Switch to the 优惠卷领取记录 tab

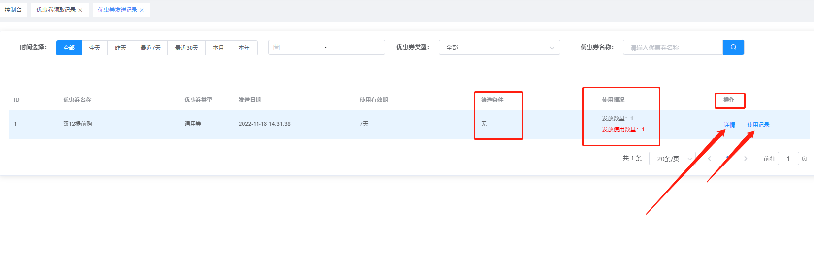coord(56,10)
